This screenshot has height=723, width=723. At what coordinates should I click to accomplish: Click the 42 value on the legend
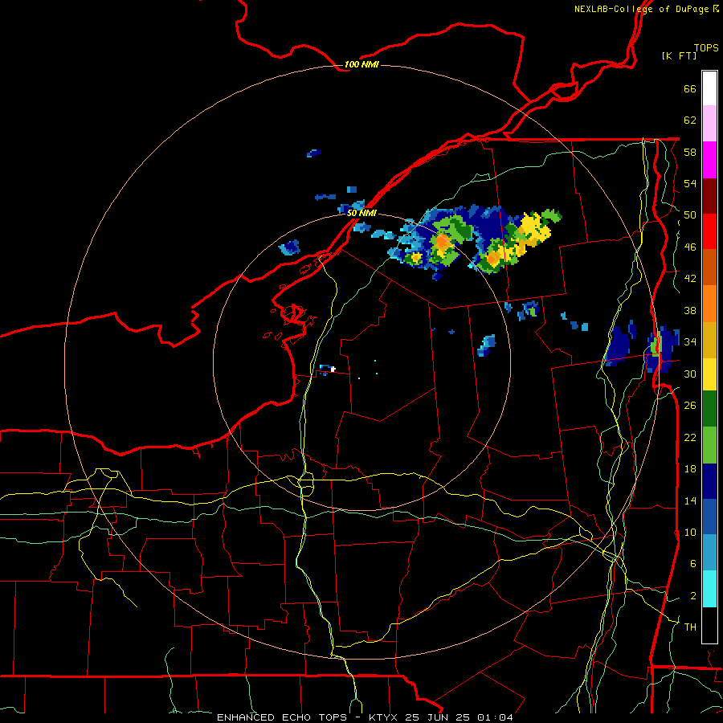(x=690, y=279)
